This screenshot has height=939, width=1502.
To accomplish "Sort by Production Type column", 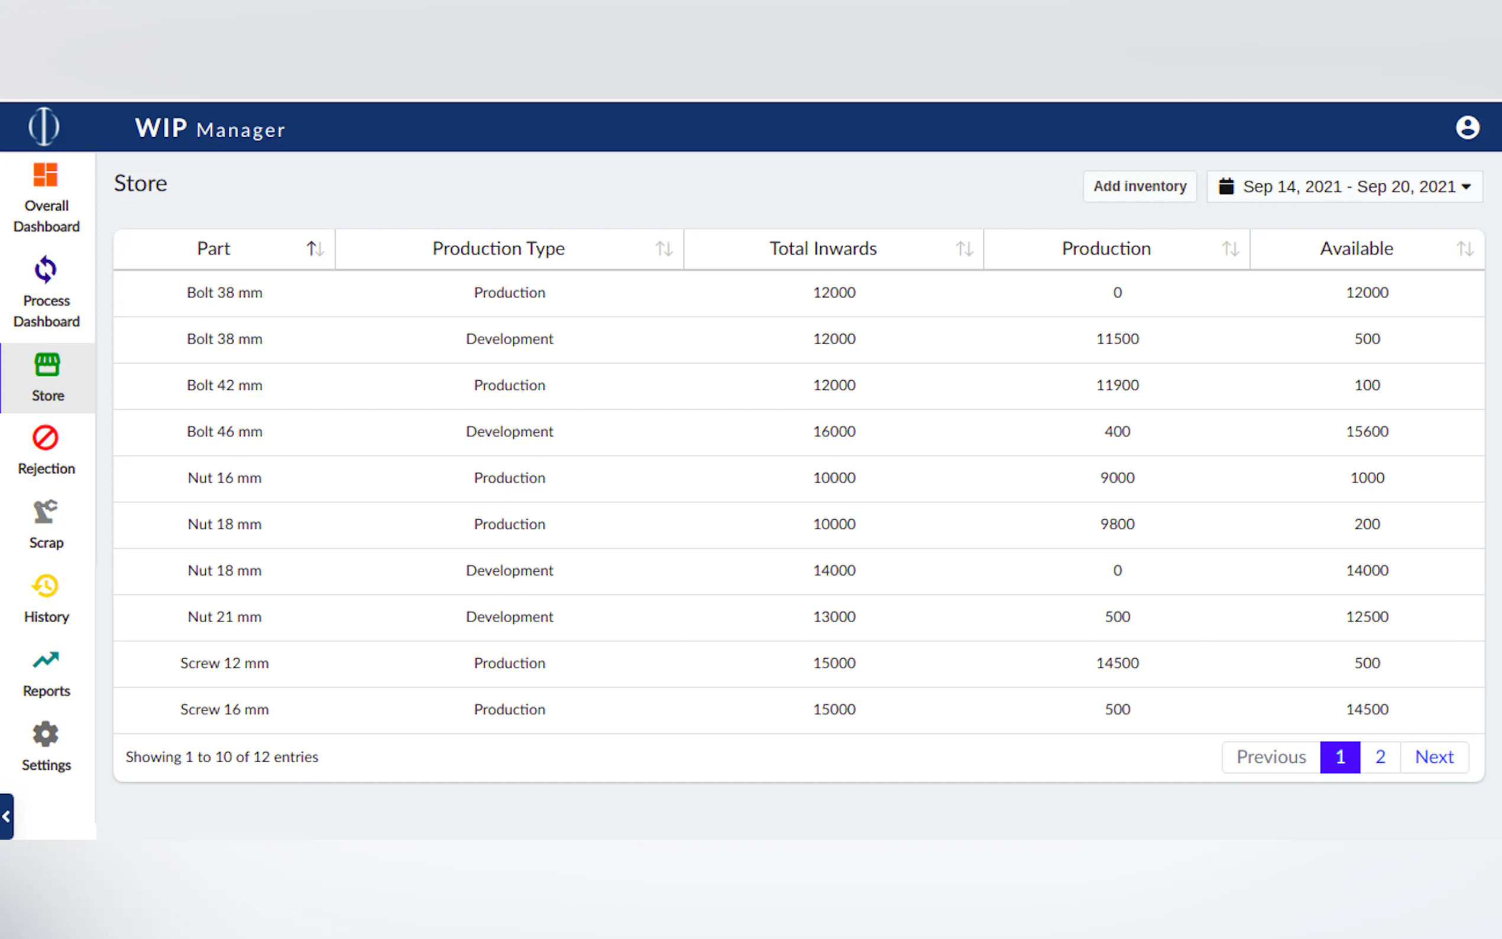I will (663, 249).
